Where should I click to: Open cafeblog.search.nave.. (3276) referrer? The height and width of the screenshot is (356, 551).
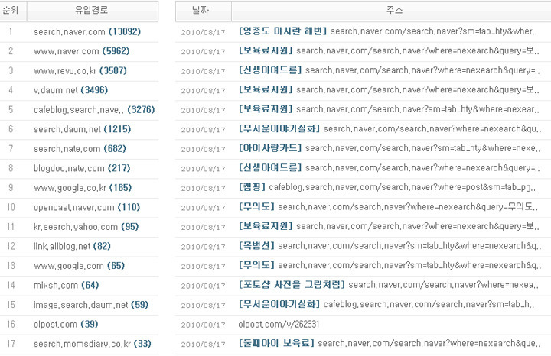point(94,110)
